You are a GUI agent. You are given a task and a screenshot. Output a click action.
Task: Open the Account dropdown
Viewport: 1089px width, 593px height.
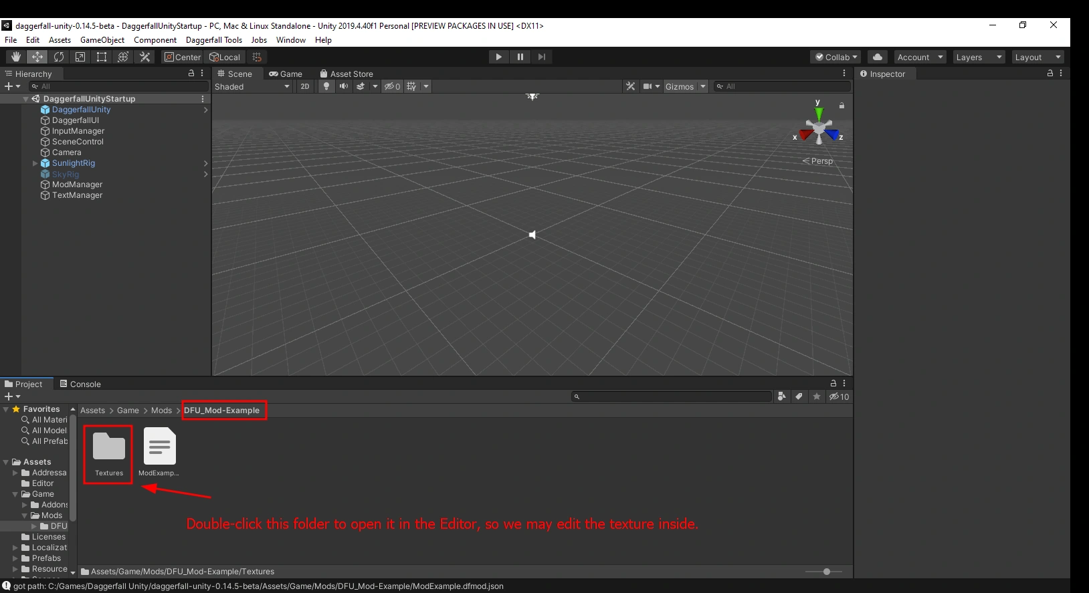(x=920, y=57)
